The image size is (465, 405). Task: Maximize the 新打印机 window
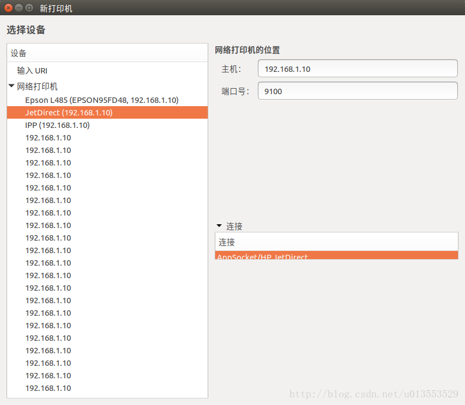tap(29, 8)
